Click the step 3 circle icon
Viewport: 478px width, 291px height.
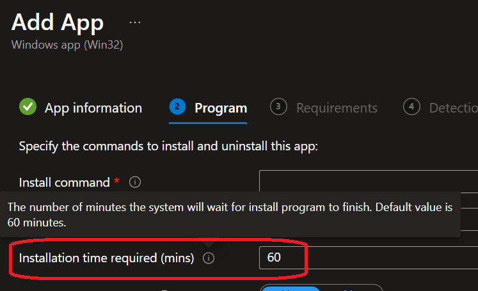(x=278, y=107)
